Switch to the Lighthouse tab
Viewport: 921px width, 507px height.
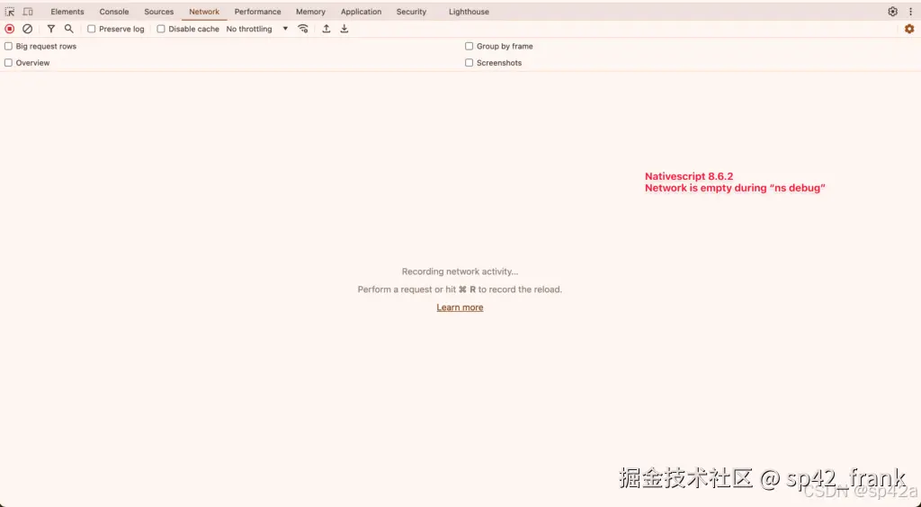[x=469, y=12]
